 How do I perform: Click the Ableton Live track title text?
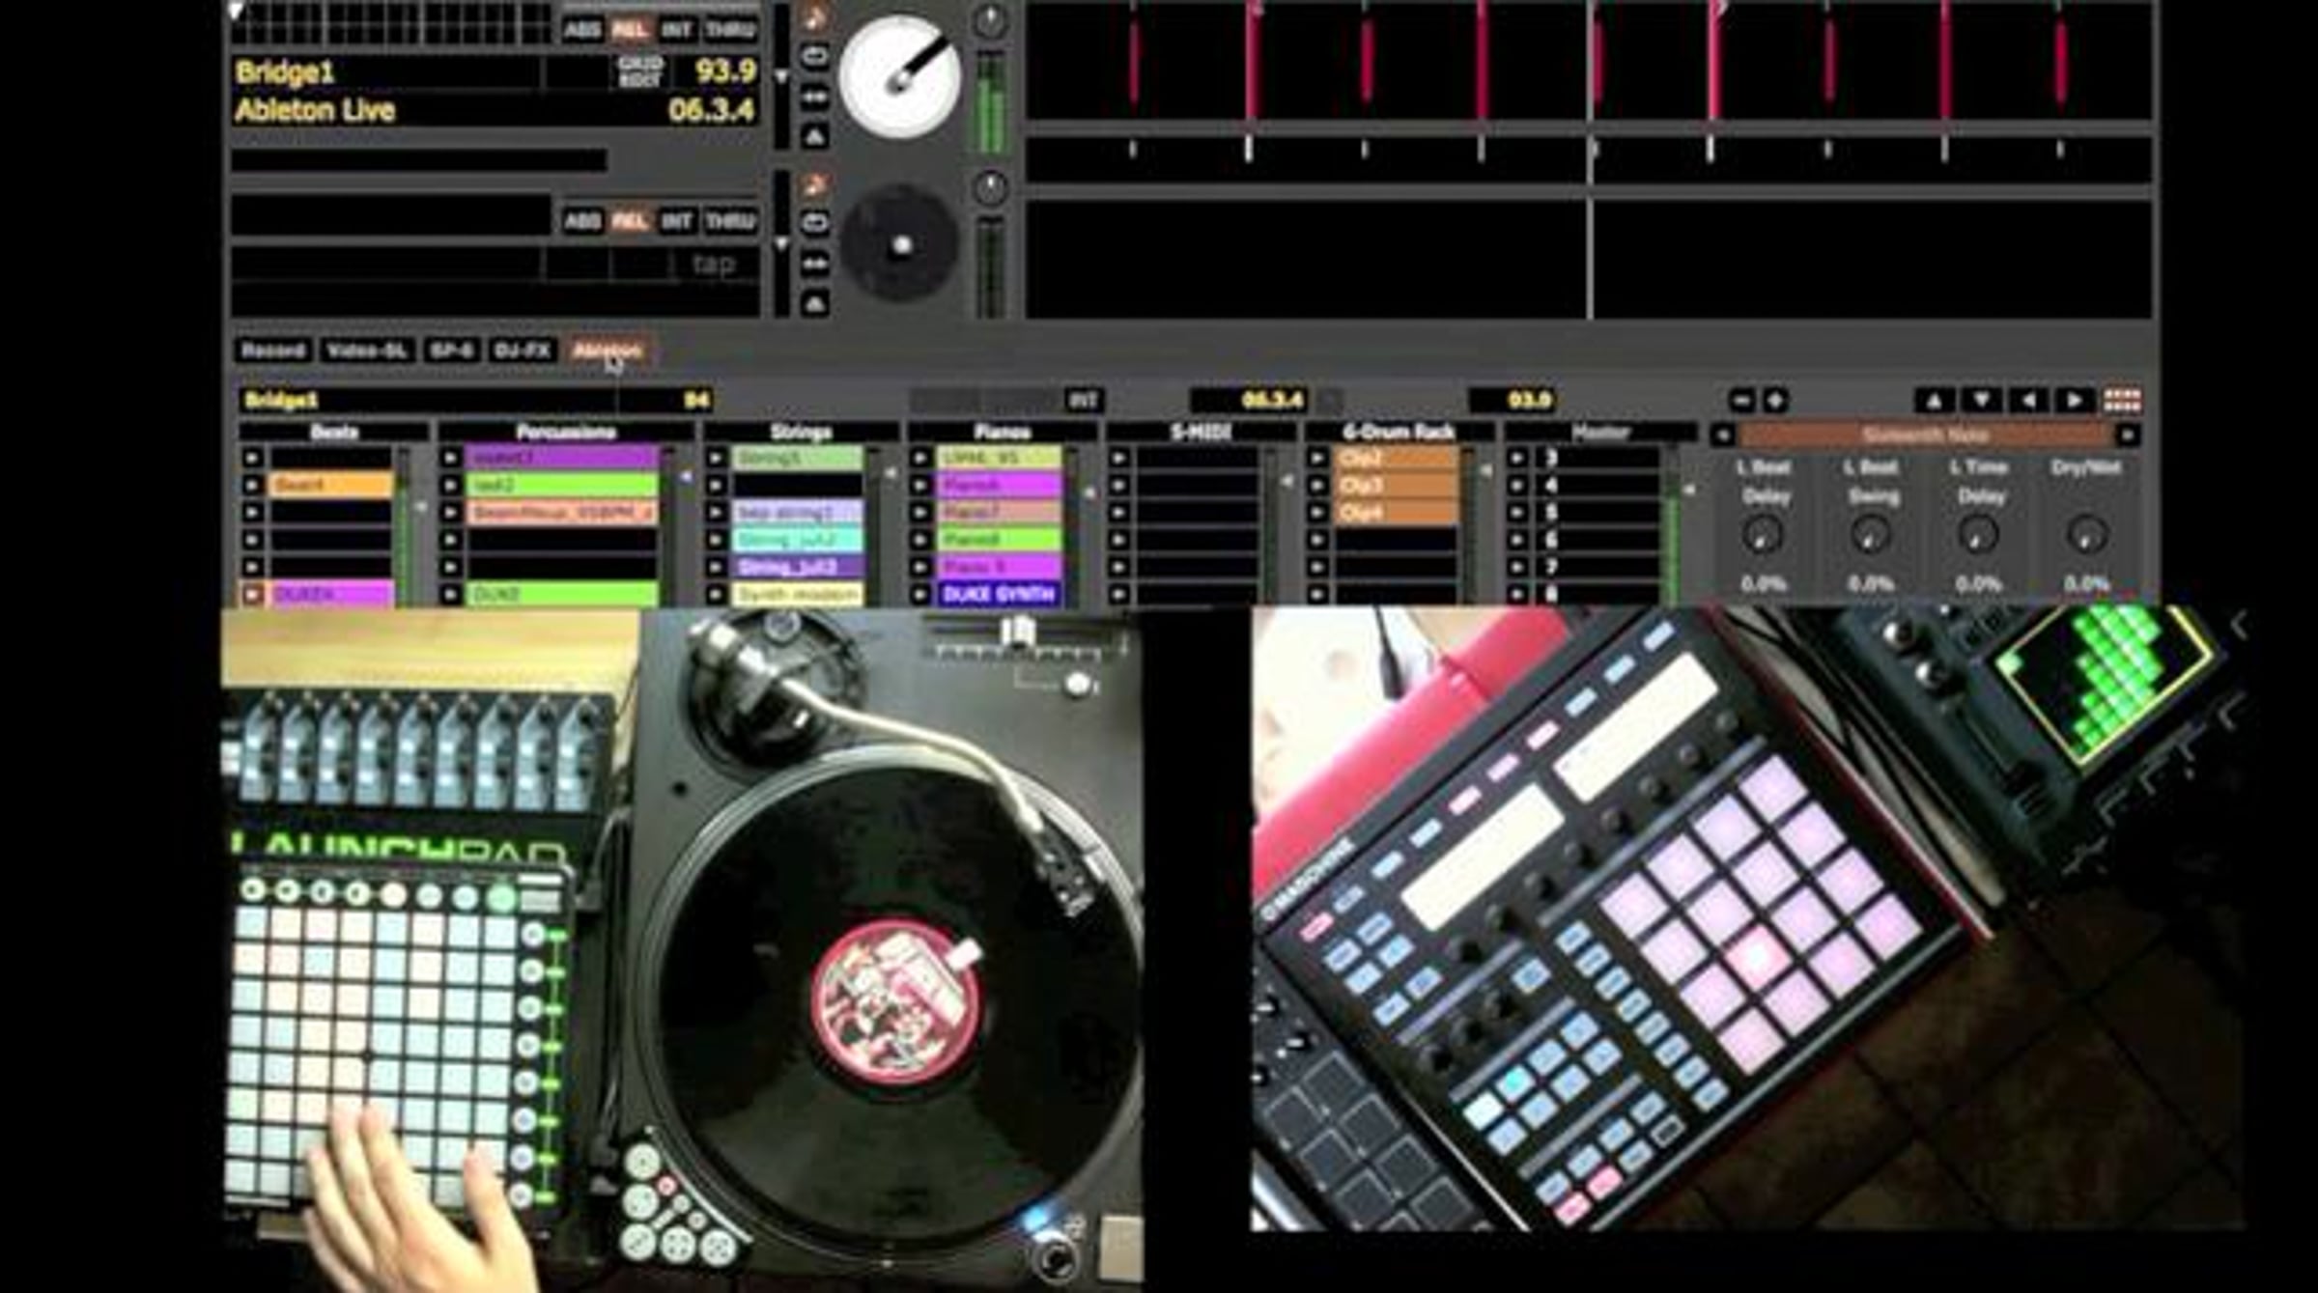(315, 111)
